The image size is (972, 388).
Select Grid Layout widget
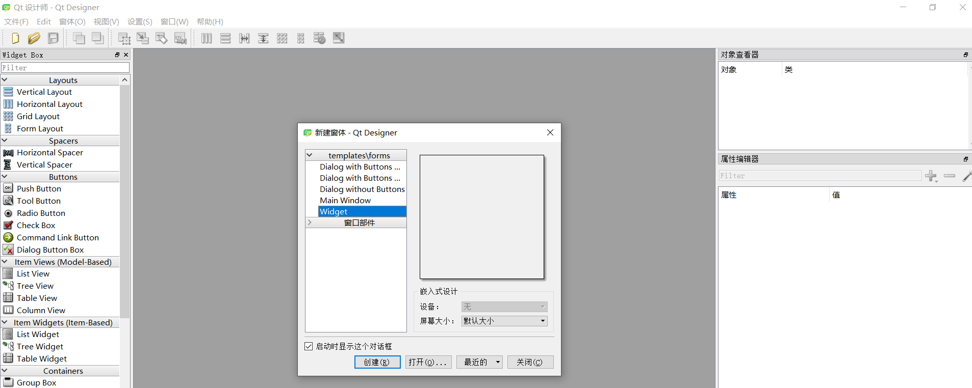click(38, 116)
